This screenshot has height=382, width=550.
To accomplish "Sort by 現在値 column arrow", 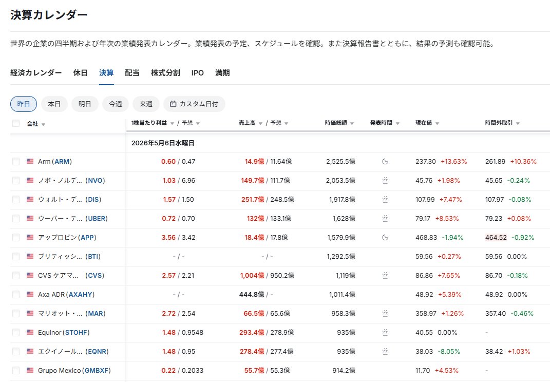I will (x=437, y=123).
